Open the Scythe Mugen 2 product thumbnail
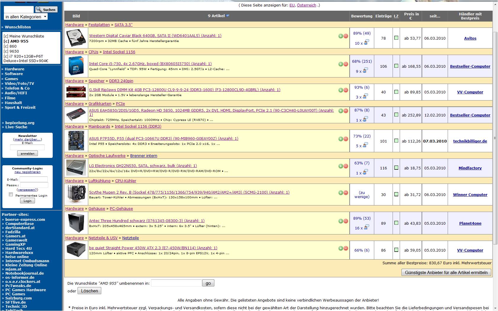Screen dimensions: 498x311 point(76,195)
